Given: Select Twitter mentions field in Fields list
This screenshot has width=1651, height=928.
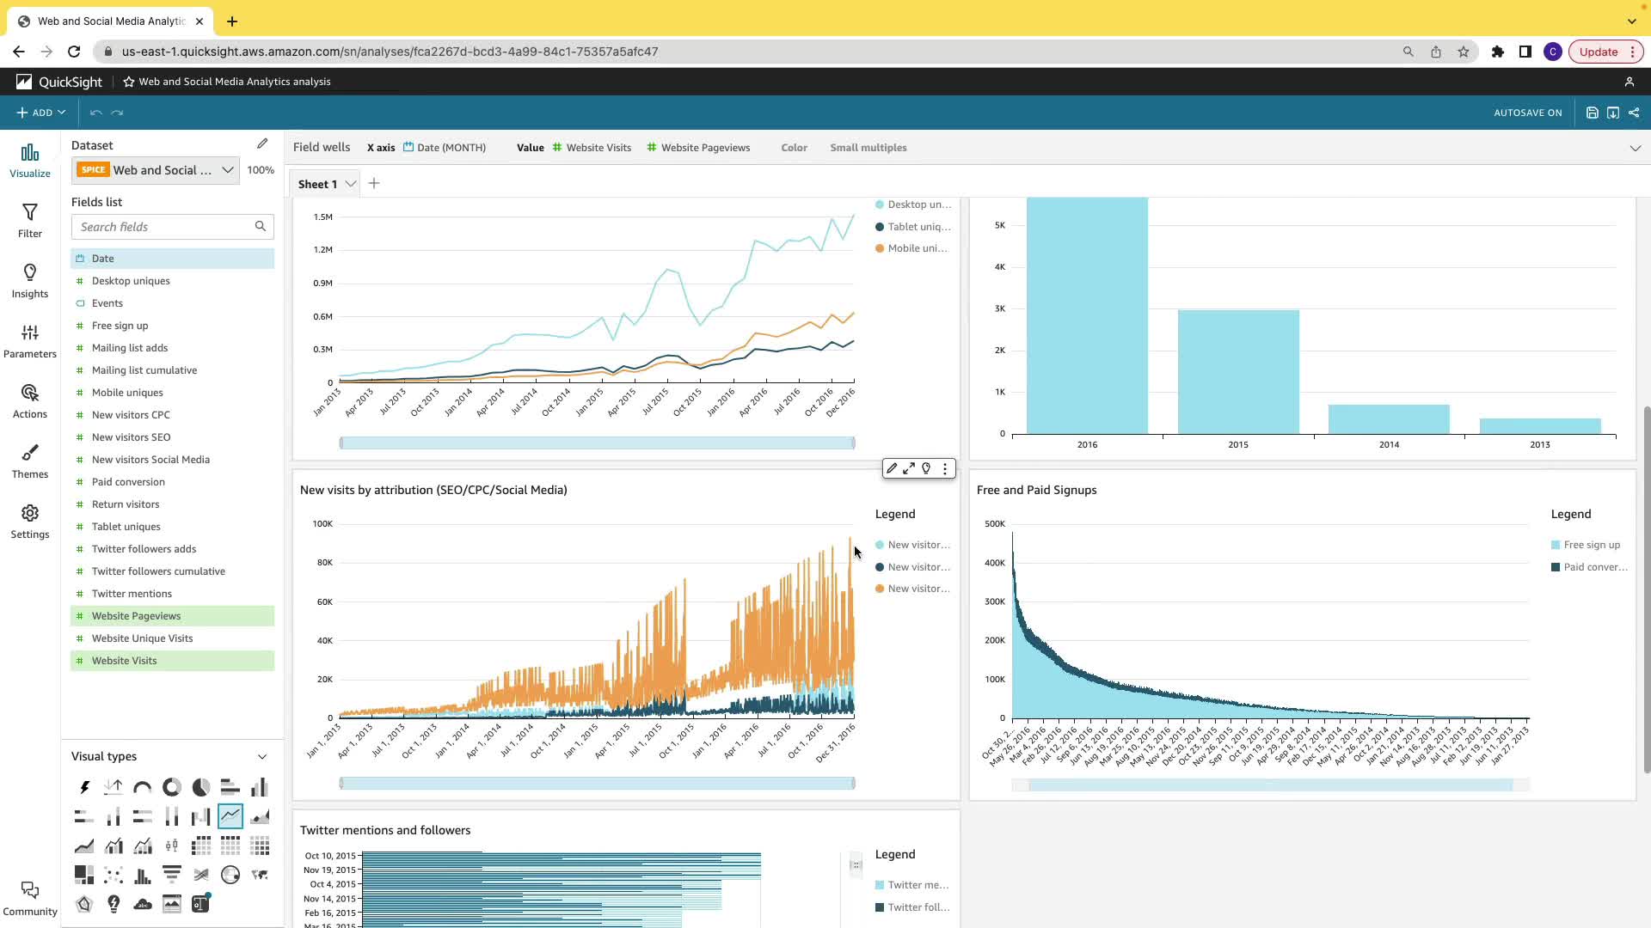Looking at the screenshot, I should click(132, 594).
